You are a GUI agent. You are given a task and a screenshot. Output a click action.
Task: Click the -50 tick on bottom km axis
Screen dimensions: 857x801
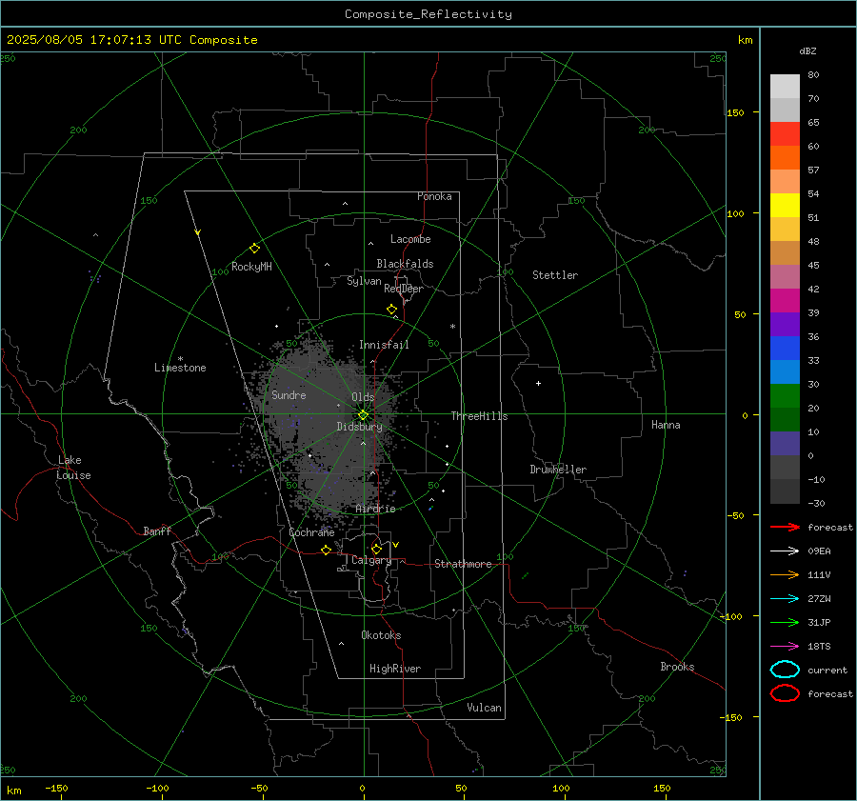click(x=259, y=788)
